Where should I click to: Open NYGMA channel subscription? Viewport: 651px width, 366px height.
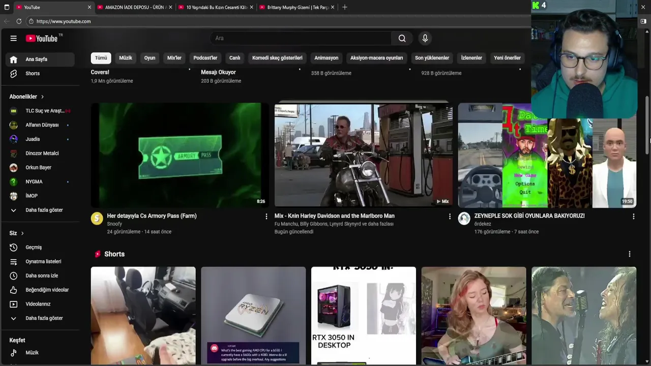tap(40, 181)
